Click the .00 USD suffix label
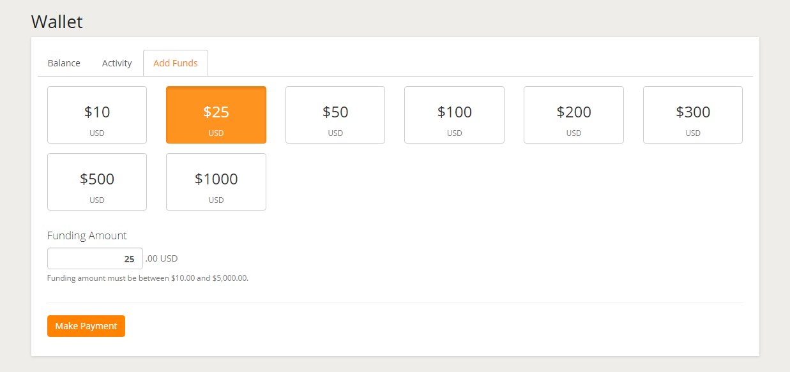This screenshot has height=372, width=790. click(x=162, y=258)
